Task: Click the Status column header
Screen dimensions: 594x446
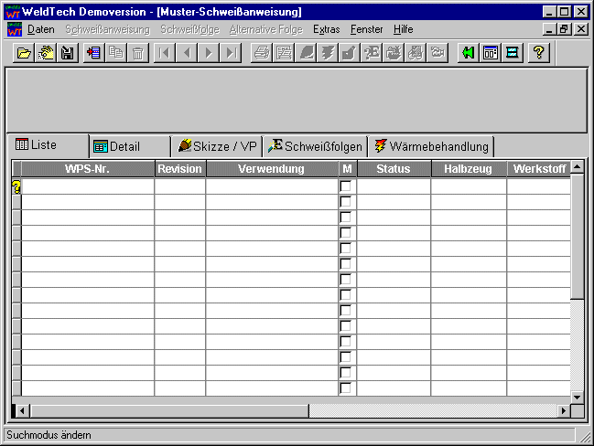Action: (394, 169)
